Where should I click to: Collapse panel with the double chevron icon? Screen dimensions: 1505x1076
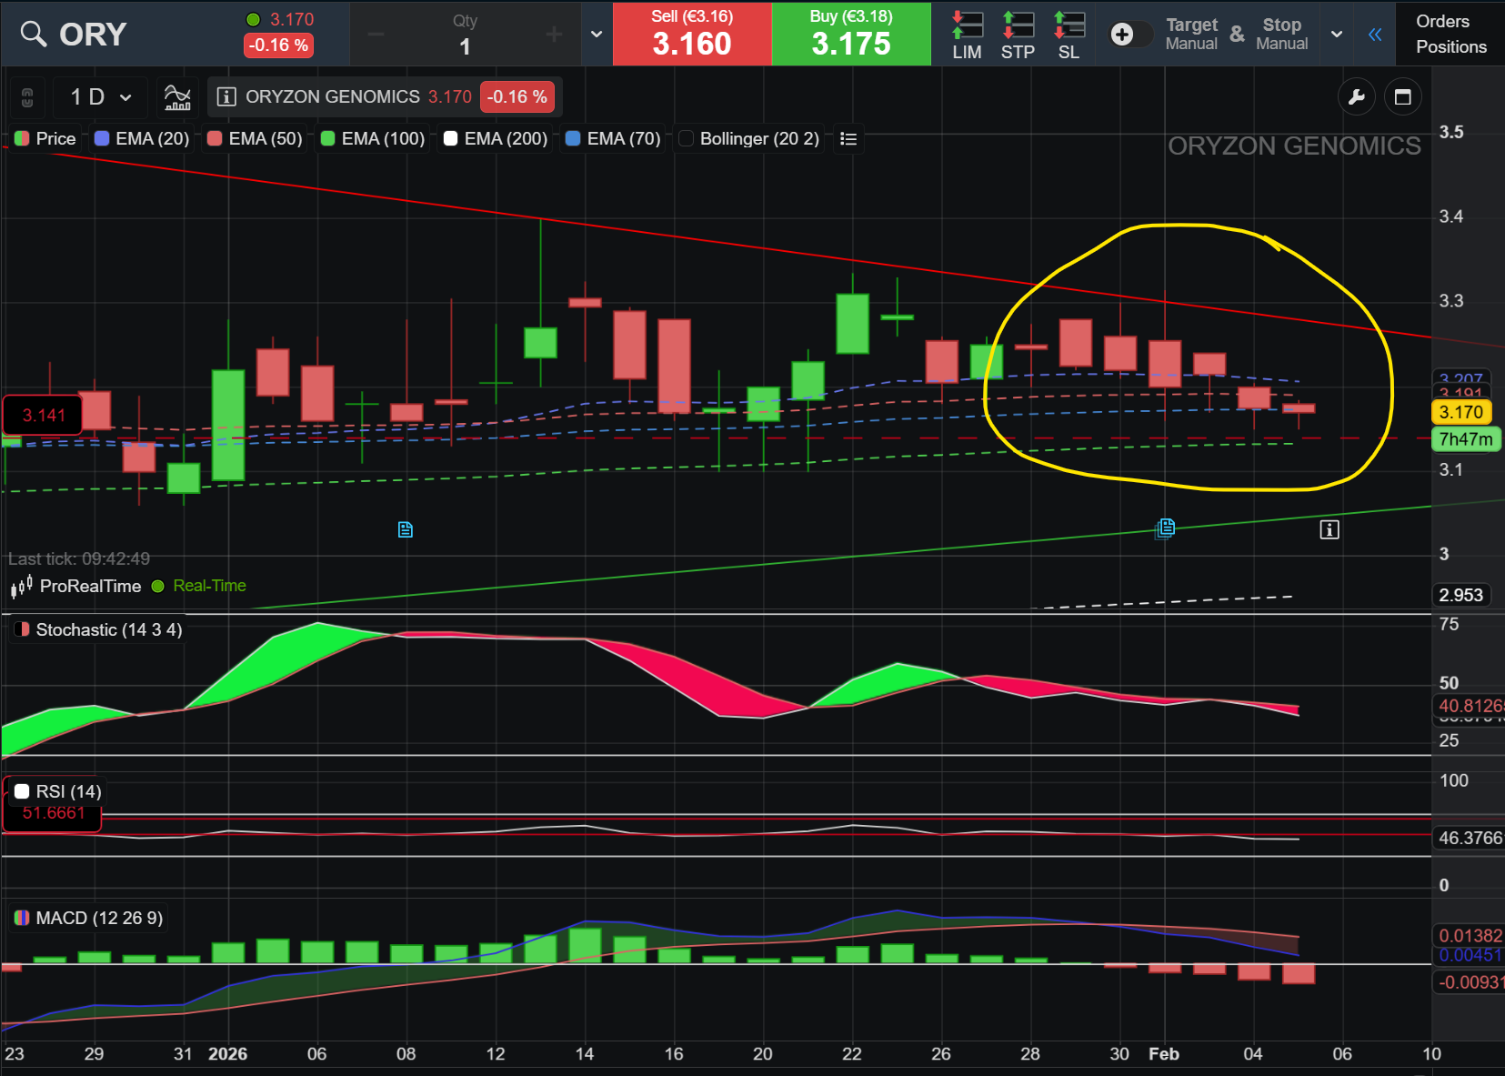[x=1375, y=35]
